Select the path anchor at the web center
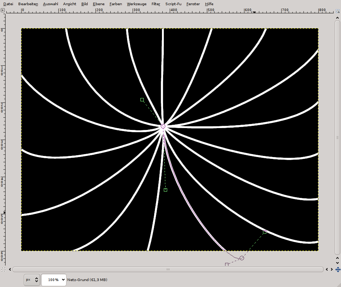This screenshot has height=287, width=341. click(x=163, y=126)
